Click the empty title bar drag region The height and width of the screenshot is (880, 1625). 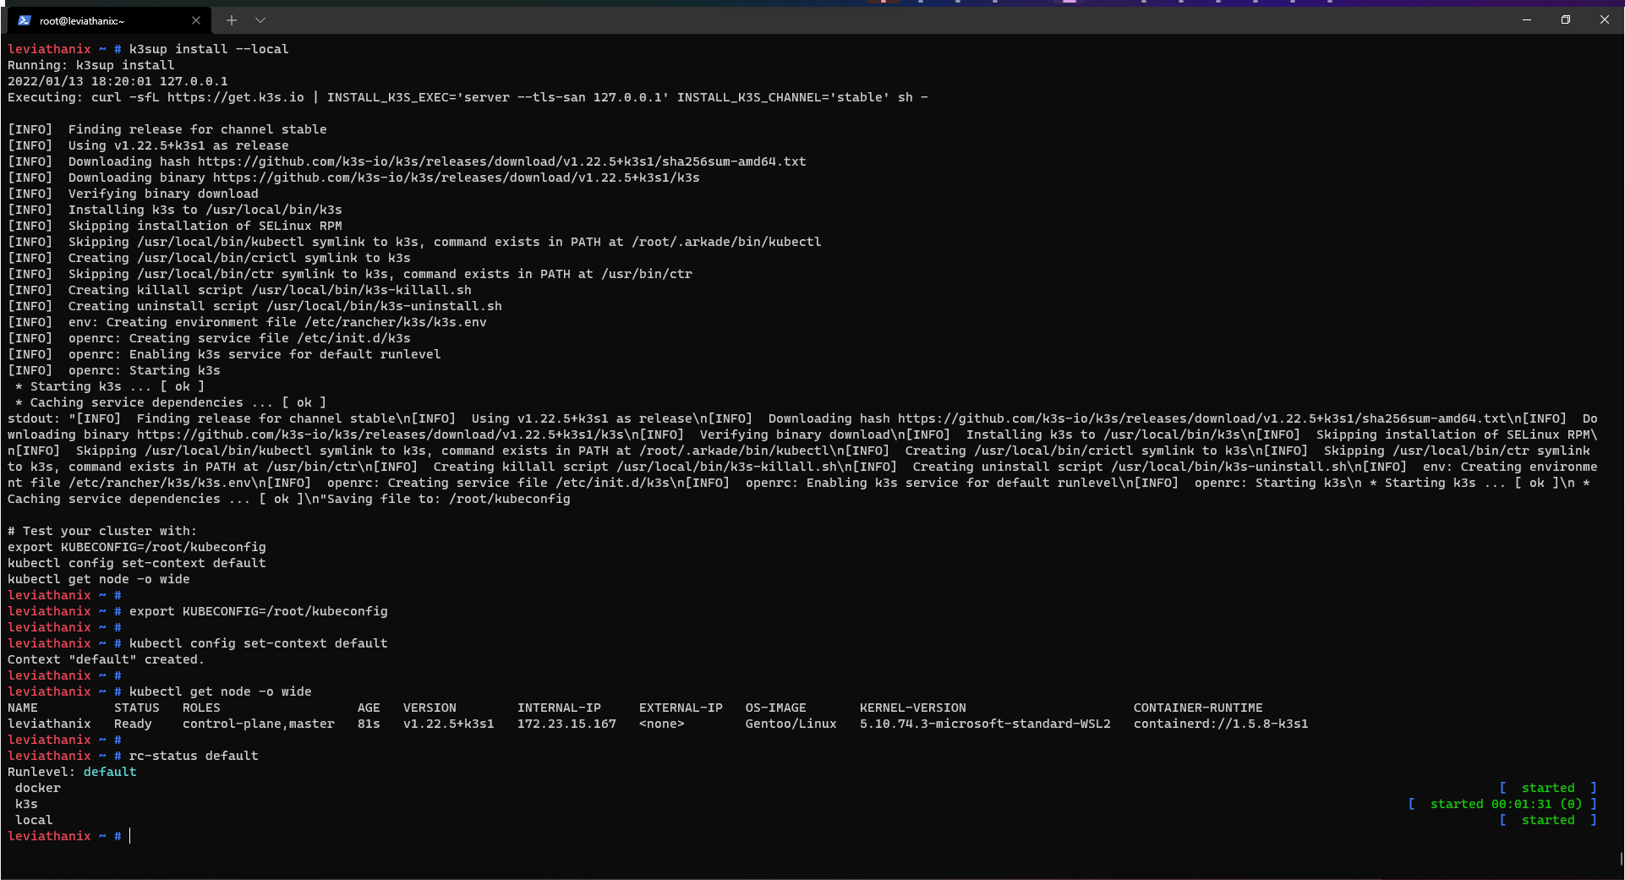845,19
